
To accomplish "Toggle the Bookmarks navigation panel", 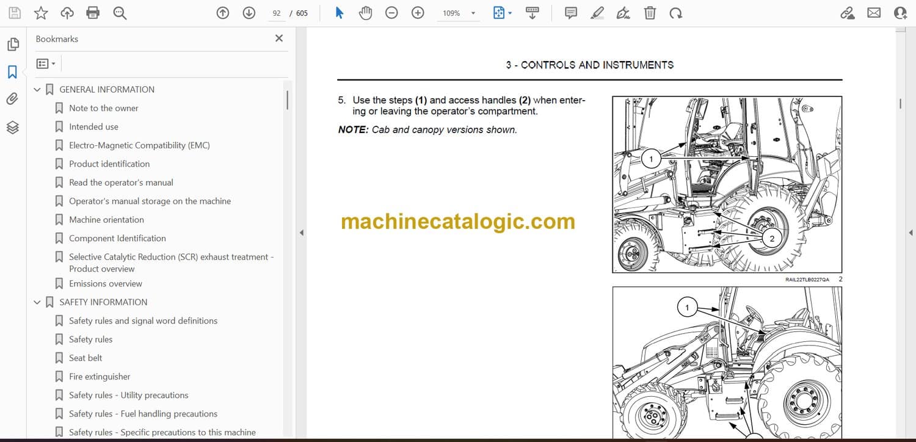I will coord(12,72).
